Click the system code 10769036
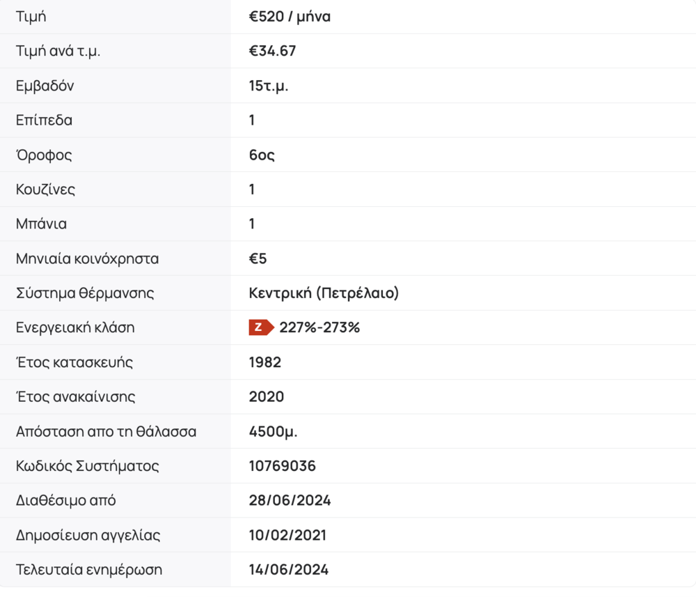 [x=282, y=466]
